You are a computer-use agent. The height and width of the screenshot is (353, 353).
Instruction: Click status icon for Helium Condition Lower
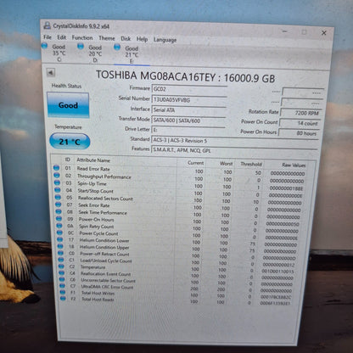[x=60, y=239]
